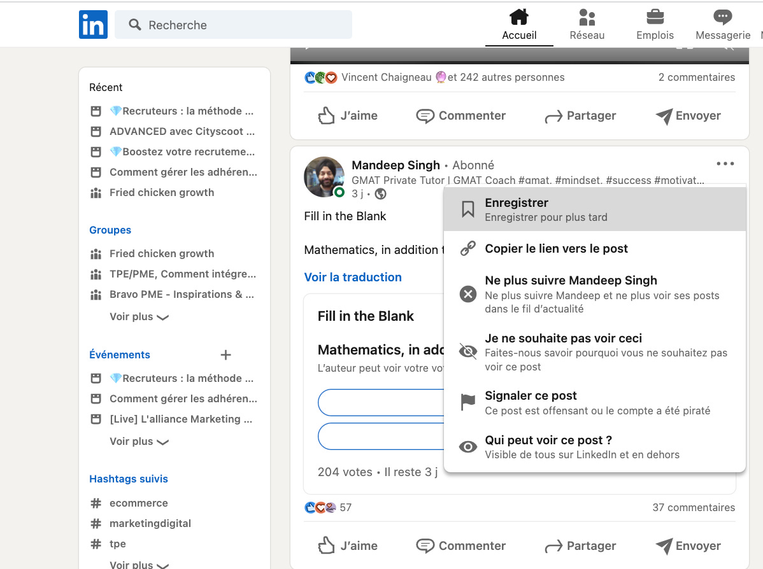
Task: Select the first poll answer option
Action: [381, 402]
